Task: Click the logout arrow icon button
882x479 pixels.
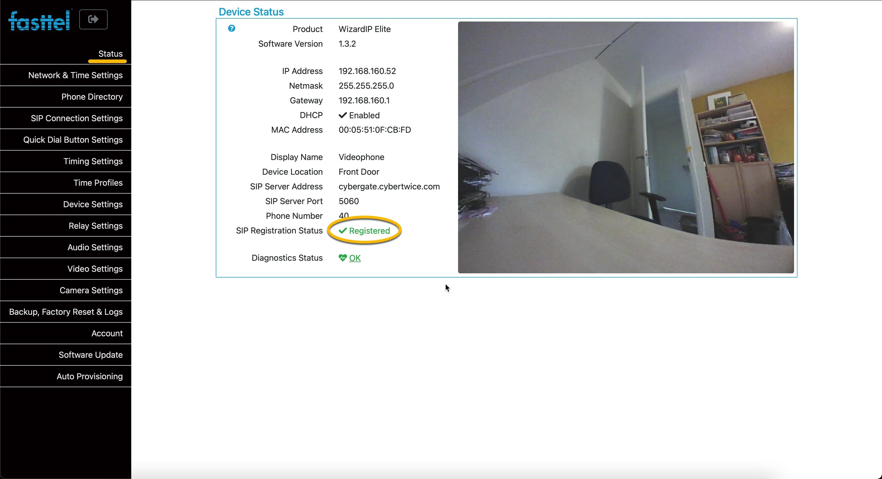Action: [93, 19]
